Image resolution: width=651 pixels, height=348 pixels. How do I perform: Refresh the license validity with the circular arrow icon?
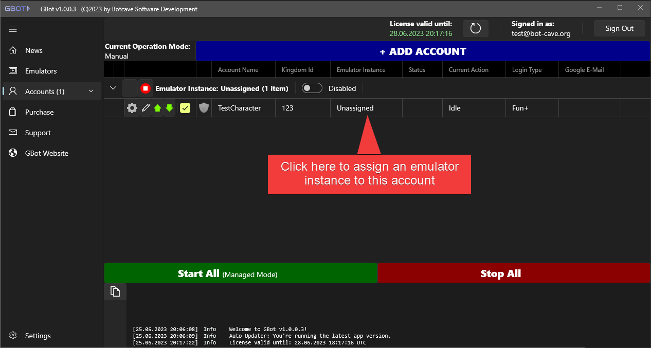[475, 28]
